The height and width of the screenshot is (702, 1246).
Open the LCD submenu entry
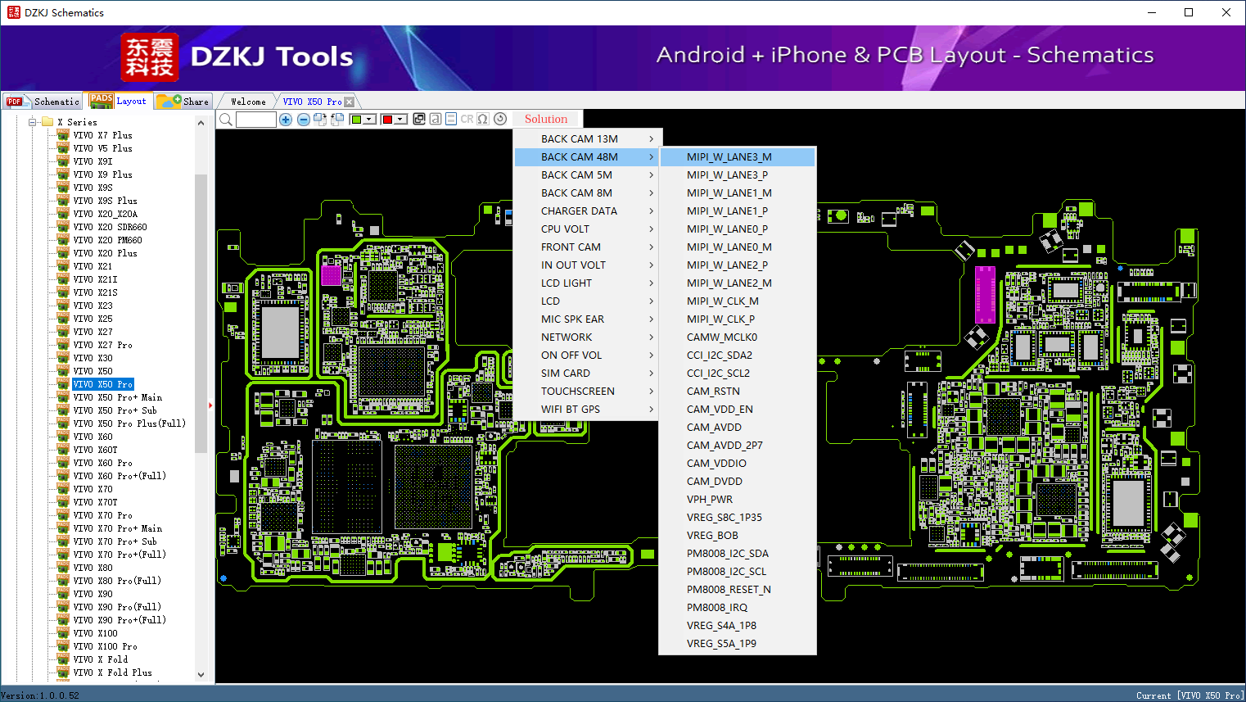coord(587,301)
